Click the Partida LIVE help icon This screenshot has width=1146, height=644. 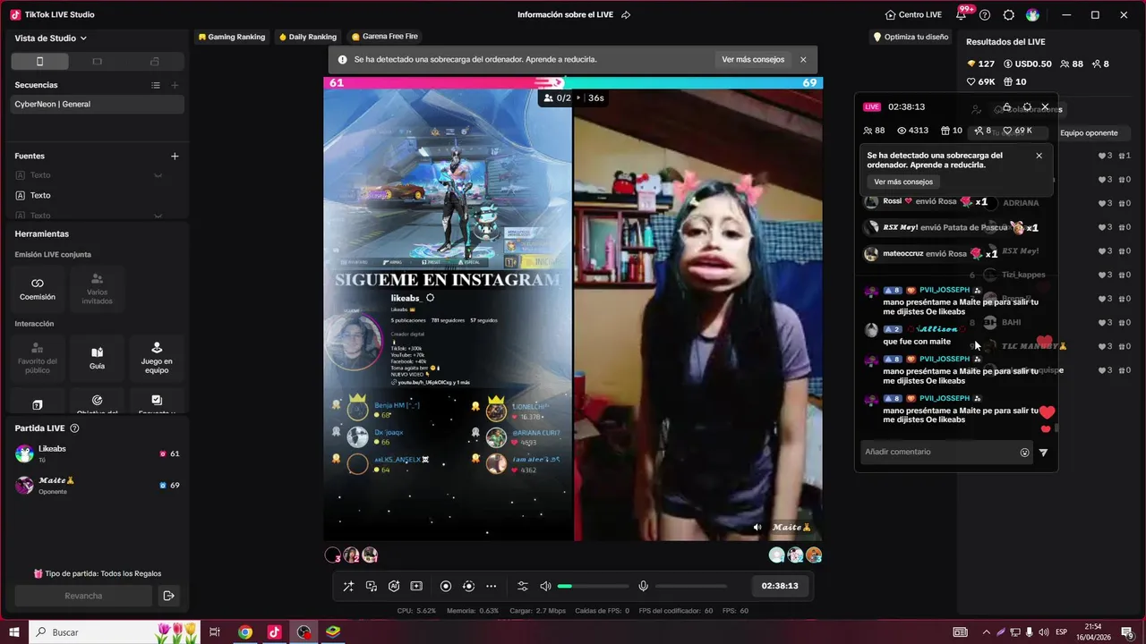click(x=74, y=428)
